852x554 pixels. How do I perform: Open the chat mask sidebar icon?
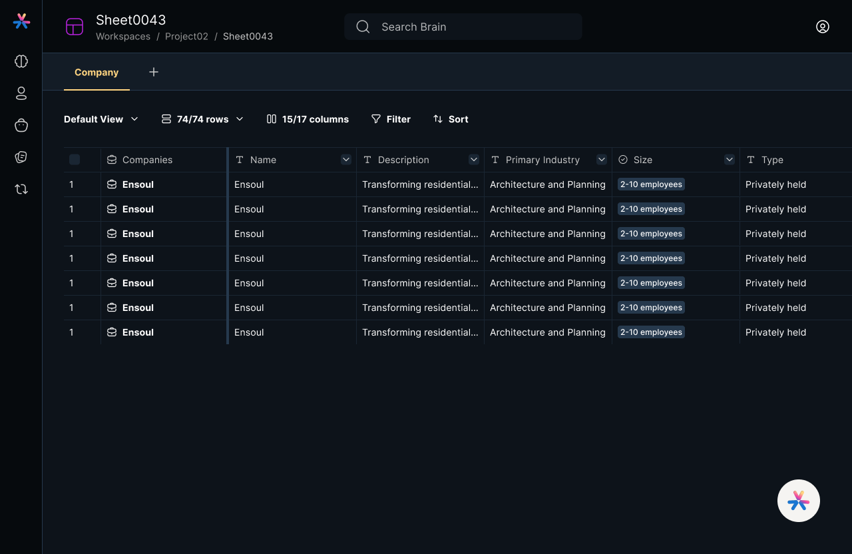[x=21, y=157]
